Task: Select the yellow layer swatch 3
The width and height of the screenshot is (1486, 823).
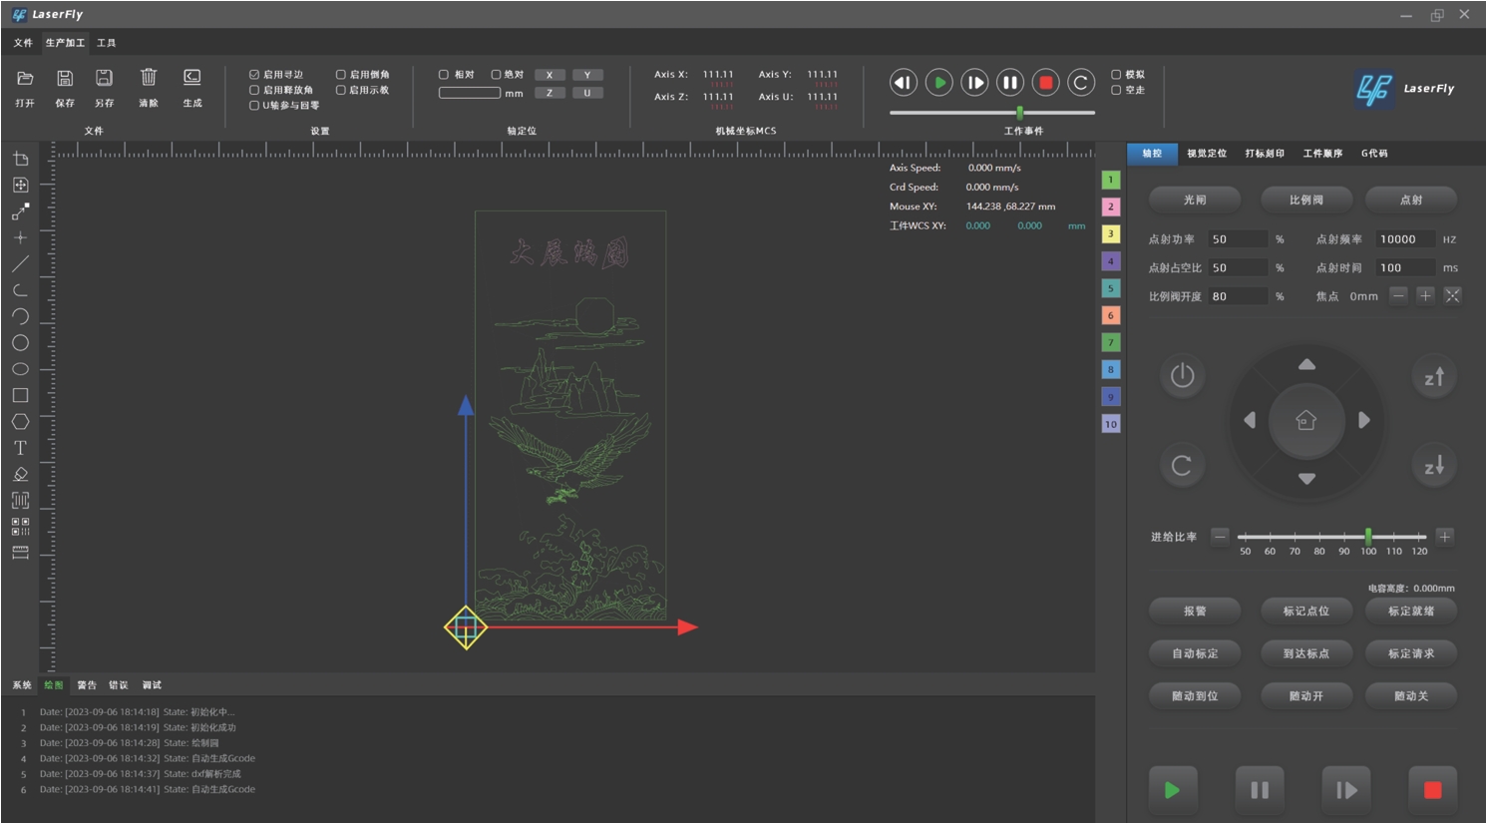Action: click(1110, 234)
